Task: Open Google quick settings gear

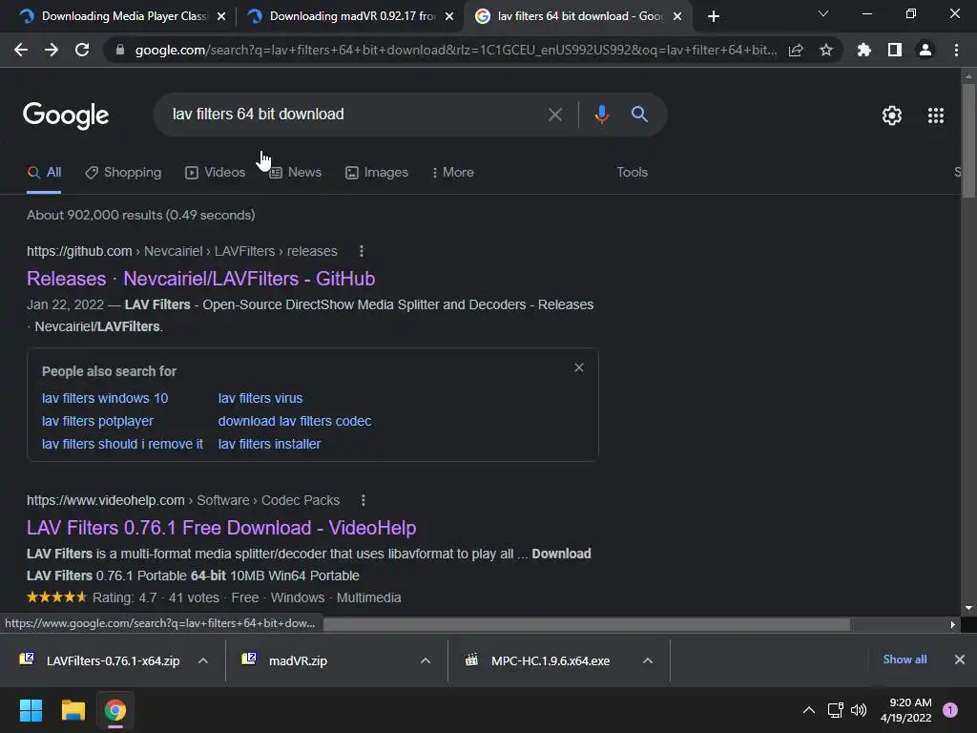Action: (892, 115)
